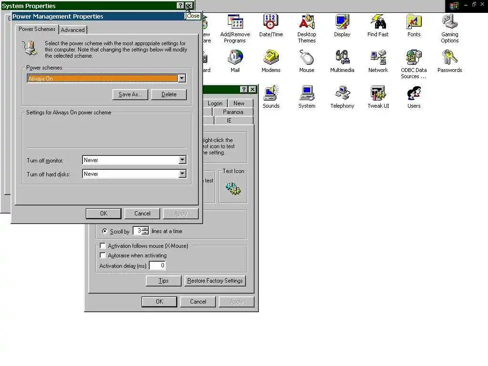
Task: Click the power plug icon in Power Schemes
Action: pos(30,49)
